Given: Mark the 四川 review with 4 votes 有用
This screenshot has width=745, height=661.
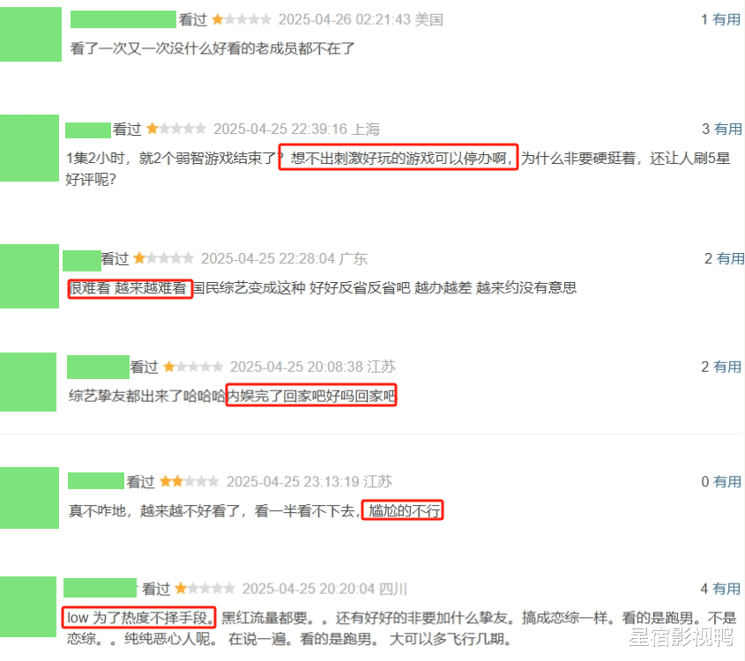Looking at the screenshot, I should 726,589.
